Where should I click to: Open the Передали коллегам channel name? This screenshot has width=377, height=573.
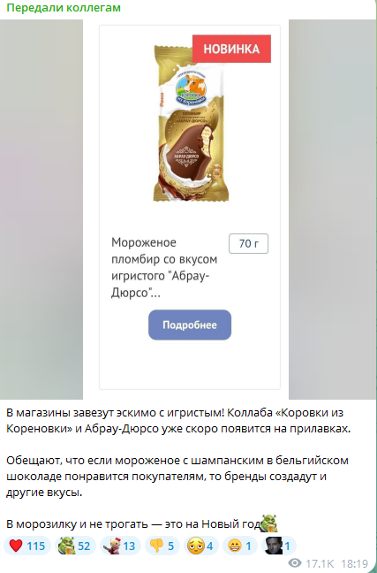click(x=64, y=8)
